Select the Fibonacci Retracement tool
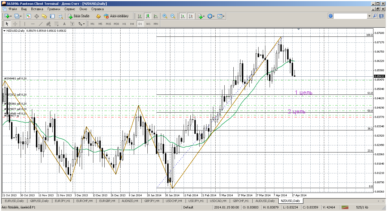Image resolution: width=387 pixels, height=211 pixels. pos(57,24)
